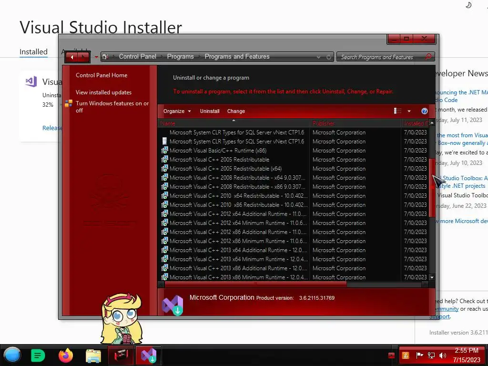Click icon of Visual C++ 2013 x86 Additional Runtime
The width and height of the screenshot is (488, 366).
pyautogui.click(x=164, y=268)
